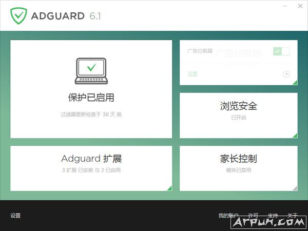Click the 保护已启用 protection status text
The width and height of the screenshot is (308, 231).
point(91,98)
